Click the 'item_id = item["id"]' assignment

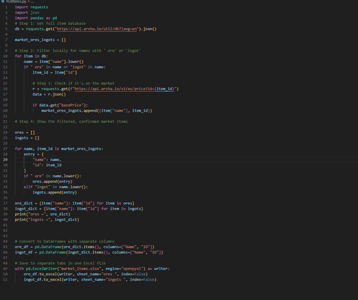pyautogui.click(x=55, y=73)
